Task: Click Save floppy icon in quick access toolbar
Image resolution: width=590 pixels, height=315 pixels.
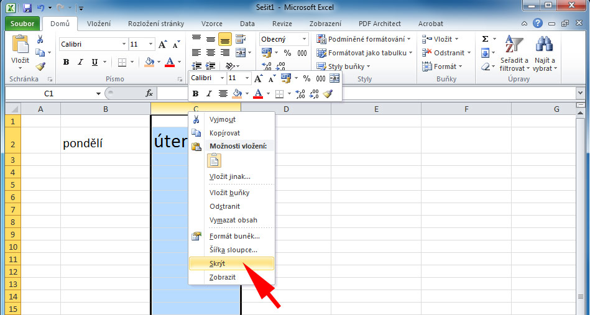Action: [27, 7]
